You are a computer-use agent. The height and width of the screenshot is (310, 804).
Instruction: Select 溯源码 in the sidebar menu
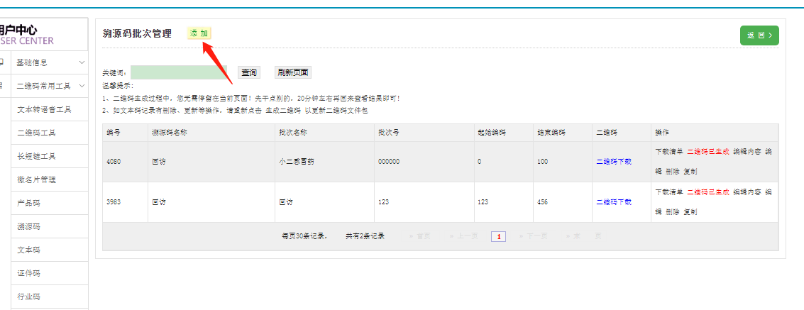tap(28, 226)
